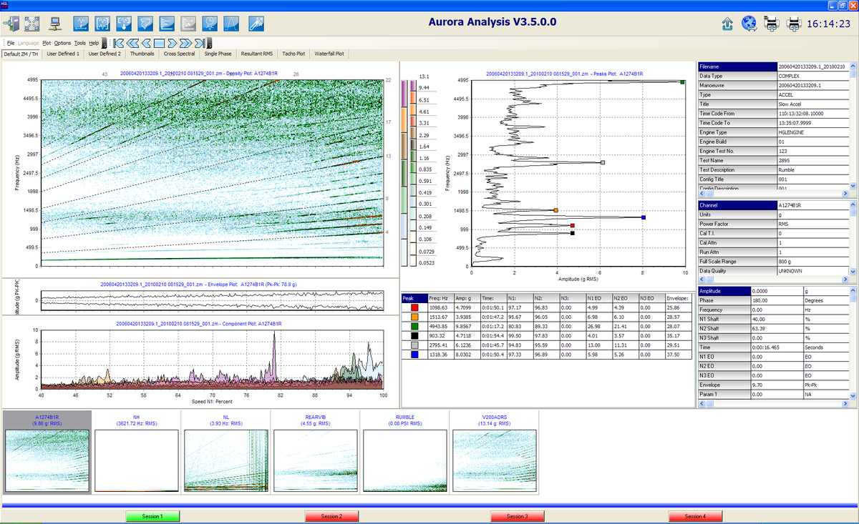This screenshot has width=859, height=524.
Task: Select the Default ZM / TH tab
Action: coord(21,54)
